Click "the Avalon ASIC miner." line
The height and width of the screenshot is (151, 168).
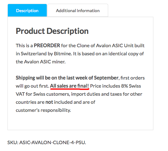coord(41,62)
